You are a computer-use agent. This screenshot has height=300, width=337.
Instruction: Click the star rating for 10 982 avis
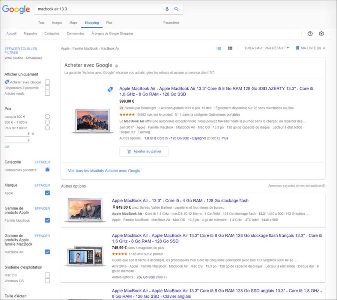[x=127, y=115]
